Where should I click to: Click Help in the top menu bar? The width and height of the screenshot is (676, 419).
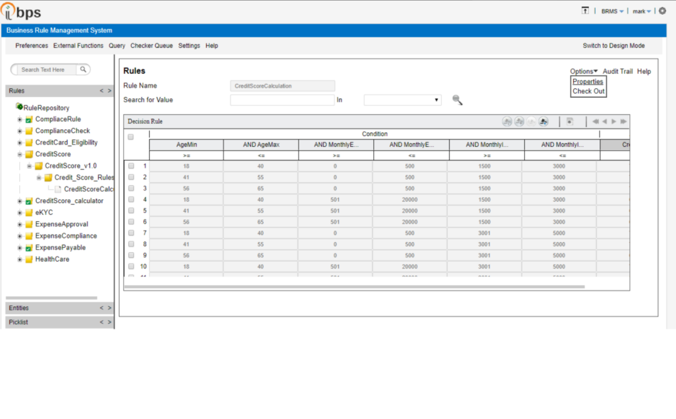[x=212, y=46]
